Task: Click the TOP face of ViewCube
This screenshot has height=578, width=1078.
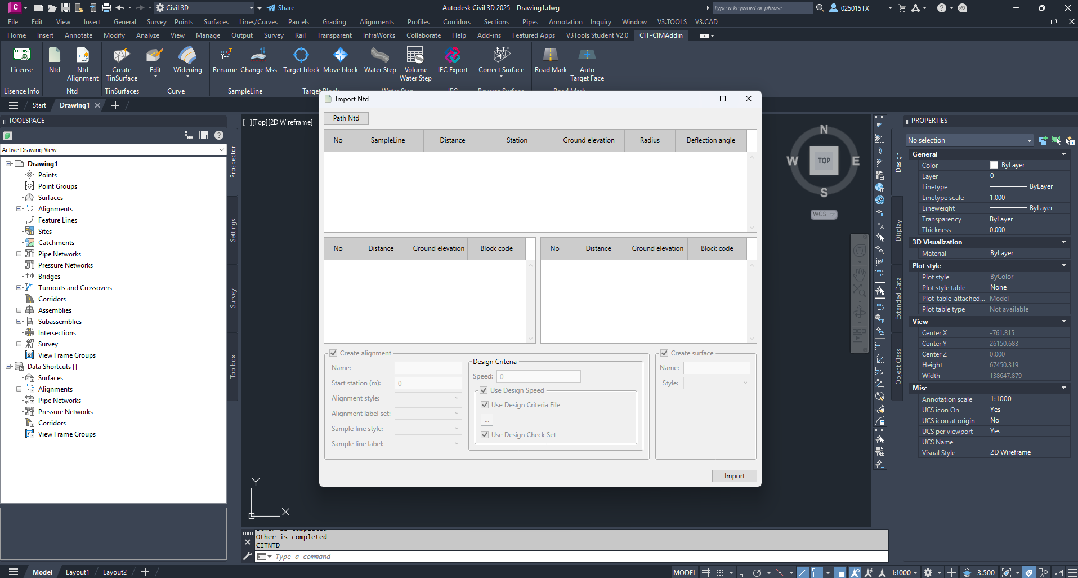Action: point(824,161)
